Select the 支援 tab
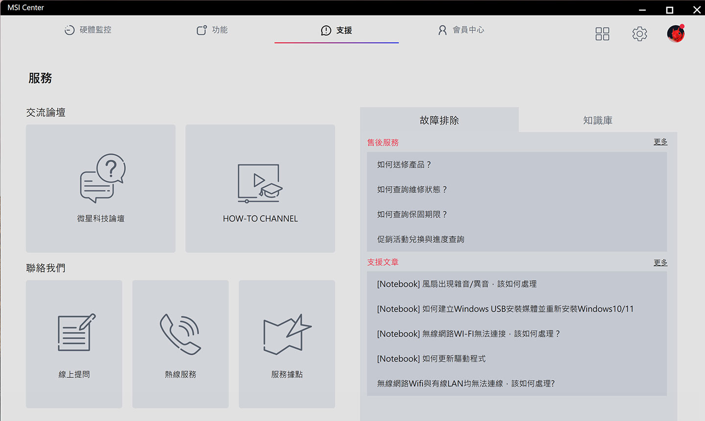 336,30
